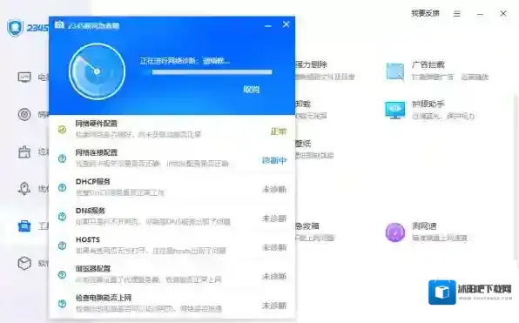519x323 pixels.
Task: Click the 正常 status of 网络硬件配置
Action: point(279,131)
